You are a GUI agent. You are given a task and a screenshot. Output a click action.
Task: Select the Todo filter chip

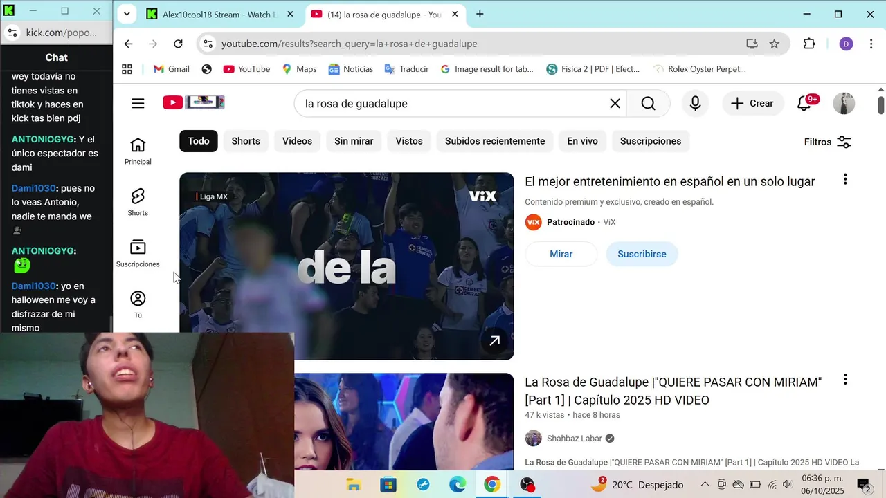point(199,141)
